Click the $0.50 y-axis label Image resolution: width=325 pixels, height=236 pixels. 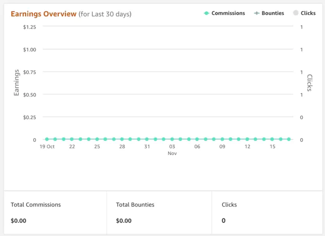click(29, 95)
